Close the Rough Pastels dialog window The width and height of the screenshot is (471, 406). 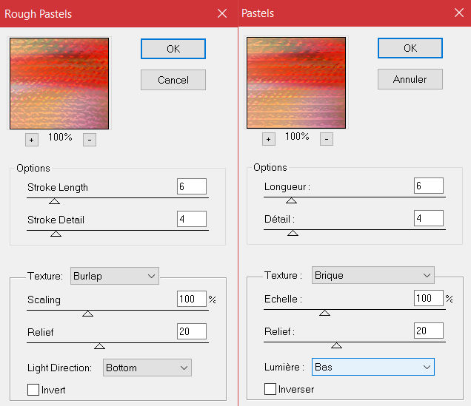(222, 13)
